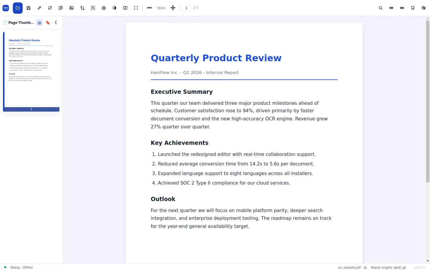Zoom out with the minus button
The width and height of the screenshot is (430, 271).
[149, 8]
